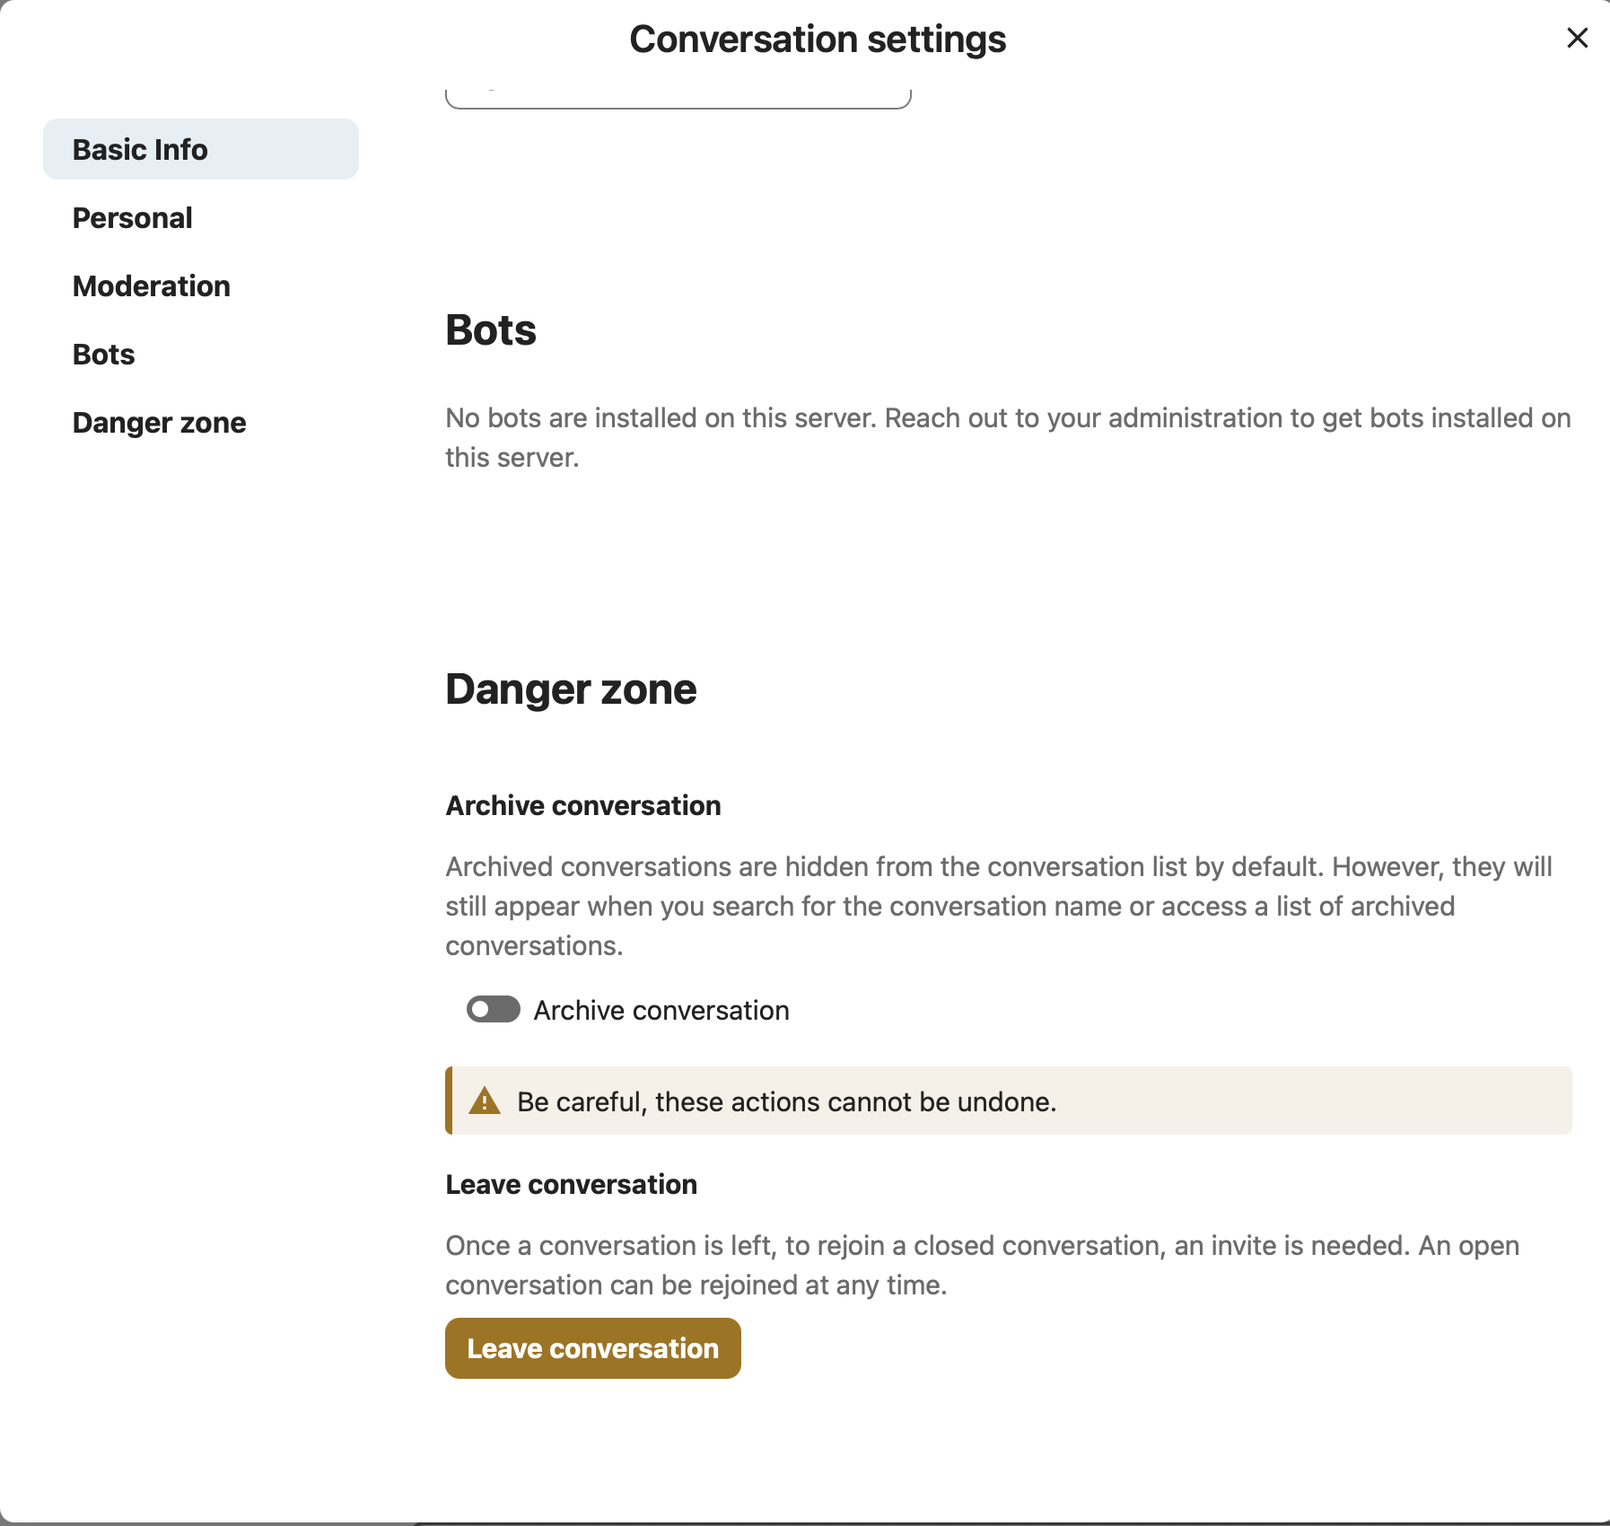Click the Archive conversation label text

[661, 1010]
